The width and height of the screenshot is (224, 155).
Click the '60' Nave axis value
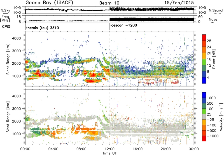[x=200, y=17]
